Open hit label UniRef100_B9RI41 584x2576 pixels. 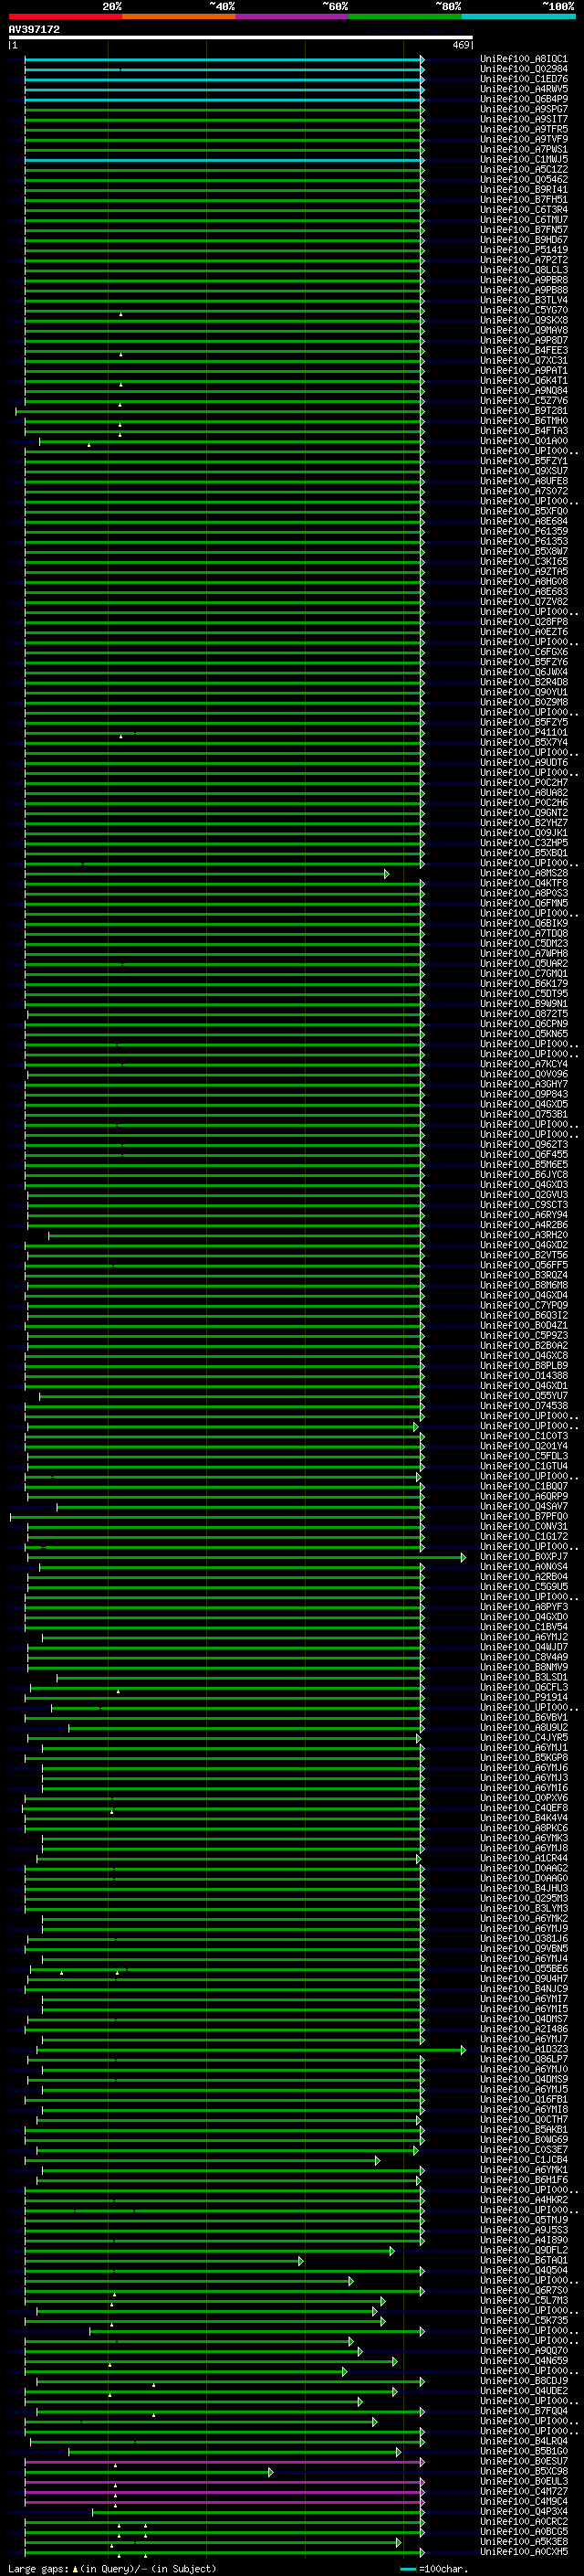(524, 190)
